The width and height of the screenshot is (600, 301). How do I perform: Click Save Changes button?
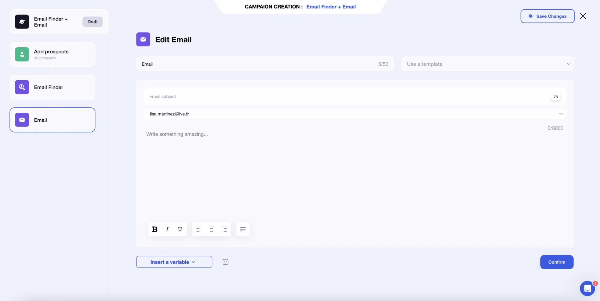[547, 16]
